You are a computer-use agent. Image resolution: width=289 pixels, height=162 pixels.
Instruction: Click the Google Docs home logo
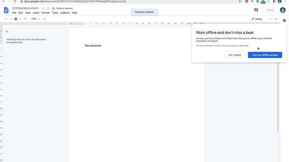coord(6,10)
